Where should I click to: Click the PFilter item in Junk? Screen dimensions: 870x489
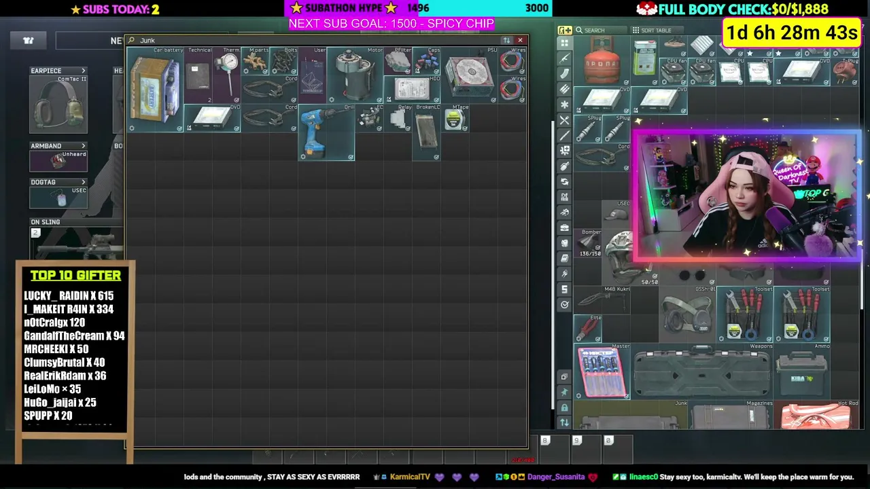(x=398, y=60)
